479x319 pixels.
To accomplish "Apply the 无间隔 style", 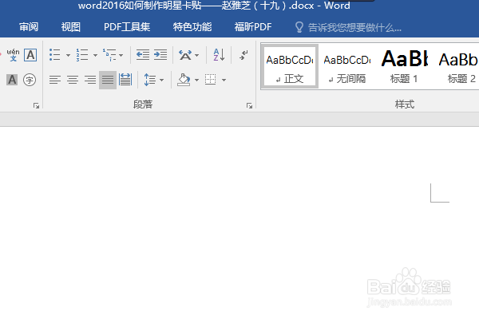I will pos(347,66).
